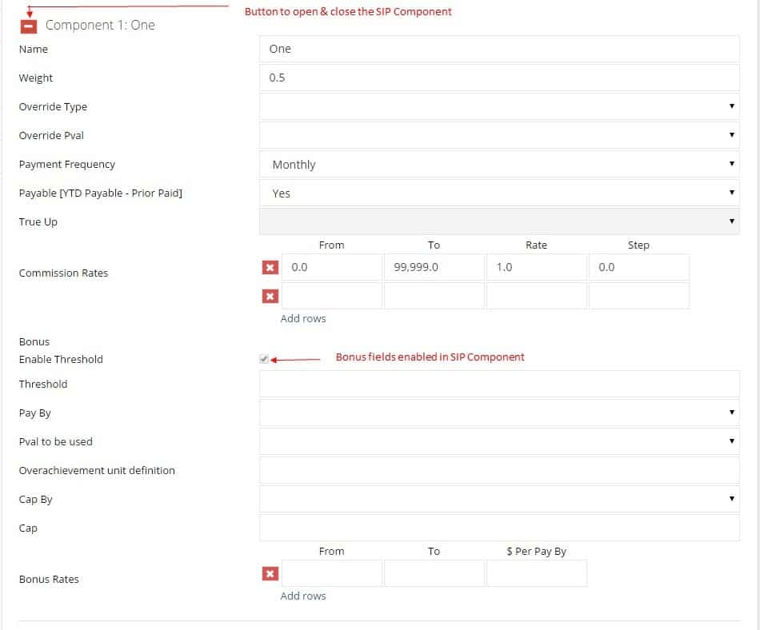760x630 pixels.
Task: Open the Pay By dropdown
Action: pos(499,413)
